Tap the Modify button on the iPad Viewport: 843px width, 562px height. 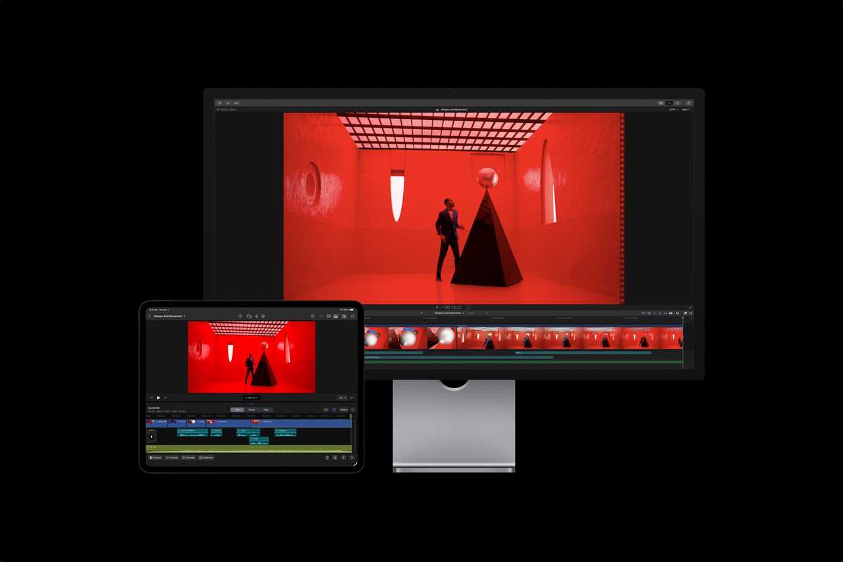click(x=206, y=457)
